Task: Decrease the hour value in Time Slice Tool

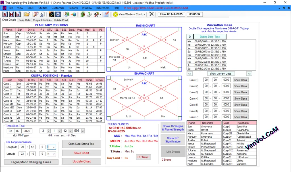Action: point(48,132)
